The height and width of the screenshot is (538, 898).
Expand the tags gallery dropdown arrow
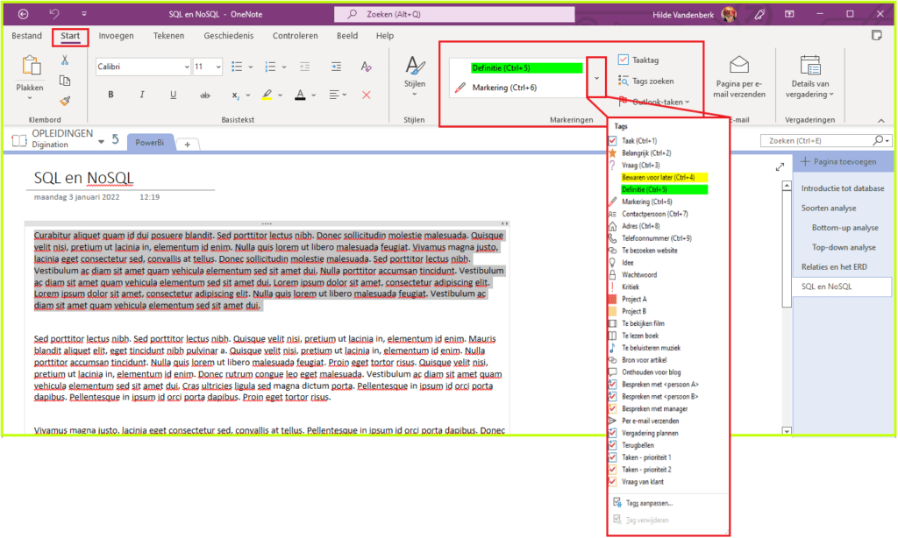pyautogui.click(x=596, y=78)
